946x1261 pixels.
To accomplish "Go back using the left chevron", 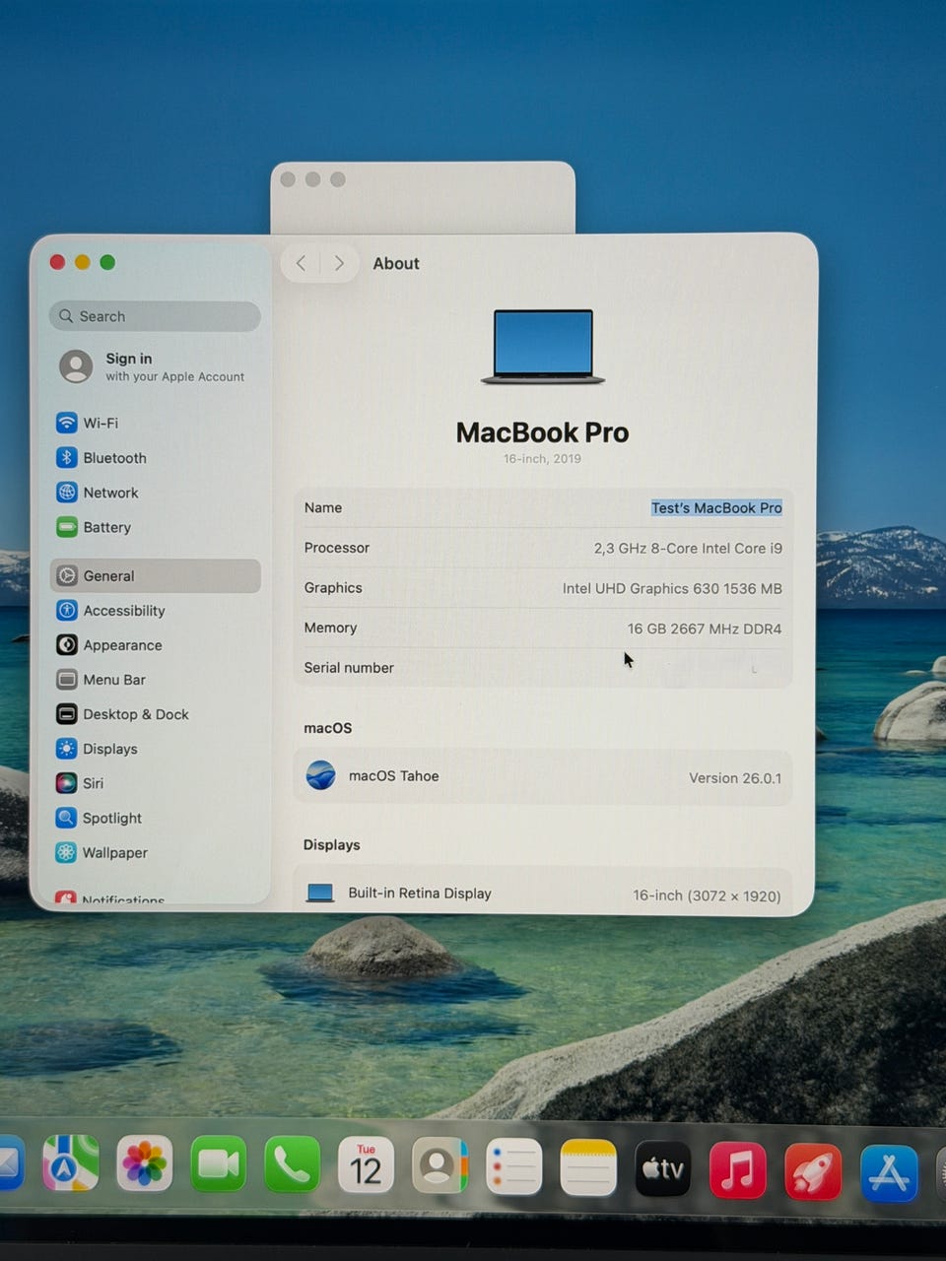I will coord(302,263).
